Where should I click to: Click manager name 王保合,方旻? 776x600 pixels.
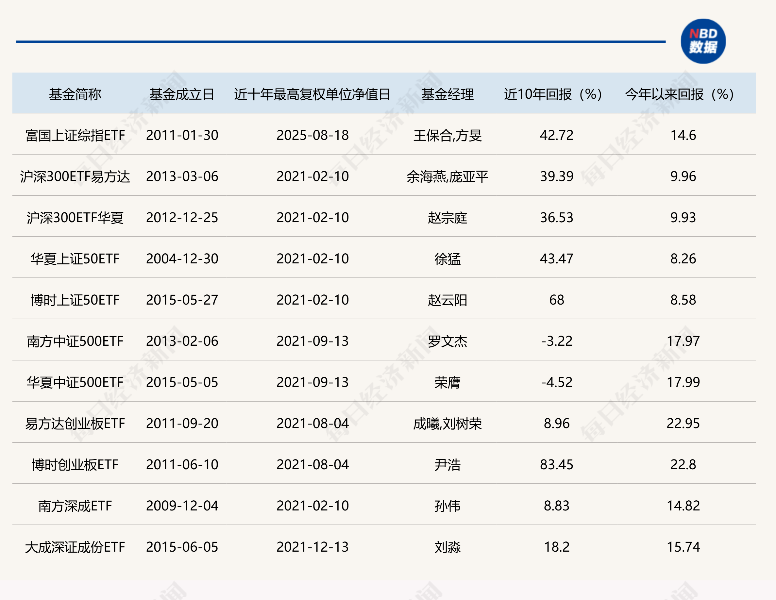(447, 135)
